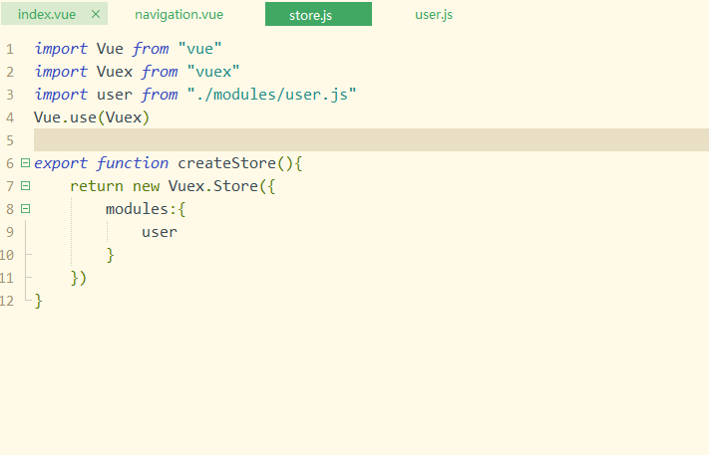Click the user entry on line 9
The image size is (709, 455).
[159, 232]
